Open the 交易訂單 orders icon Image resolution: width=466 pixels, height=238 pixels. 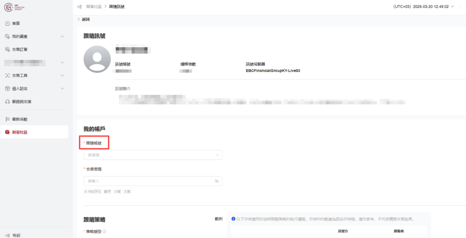pyautogui.click(x=7, y=49)
